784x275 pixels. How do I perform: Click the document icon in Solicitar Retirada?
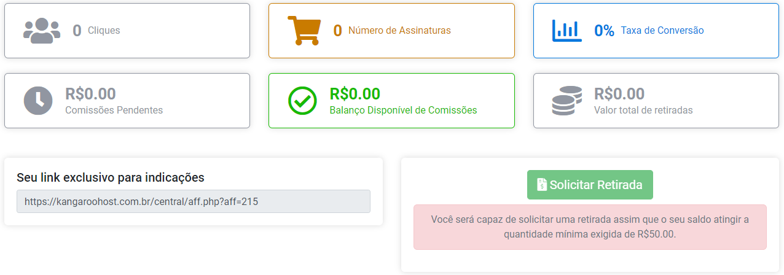click(542, 185)
